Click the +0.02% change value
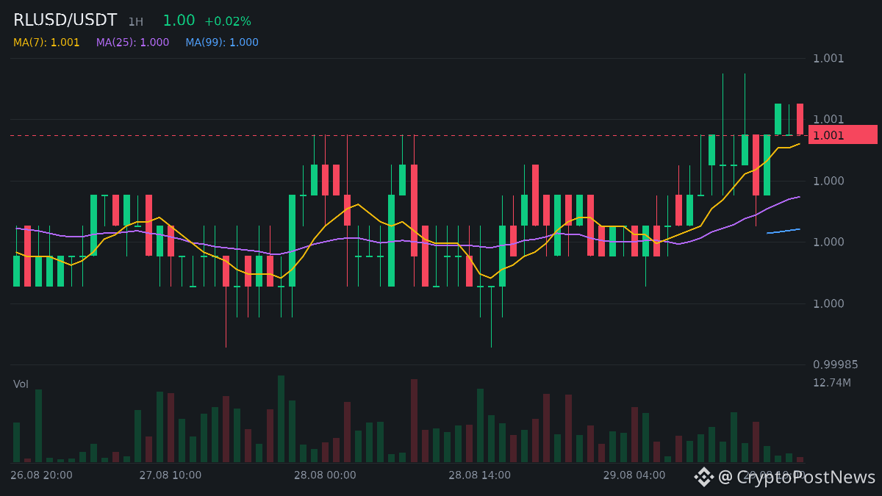 (x=227, y=21)
